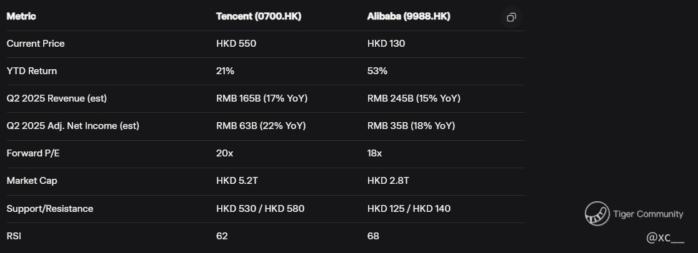
Task: Click Alibaba's 53% YTD return value
Action: 377,71
